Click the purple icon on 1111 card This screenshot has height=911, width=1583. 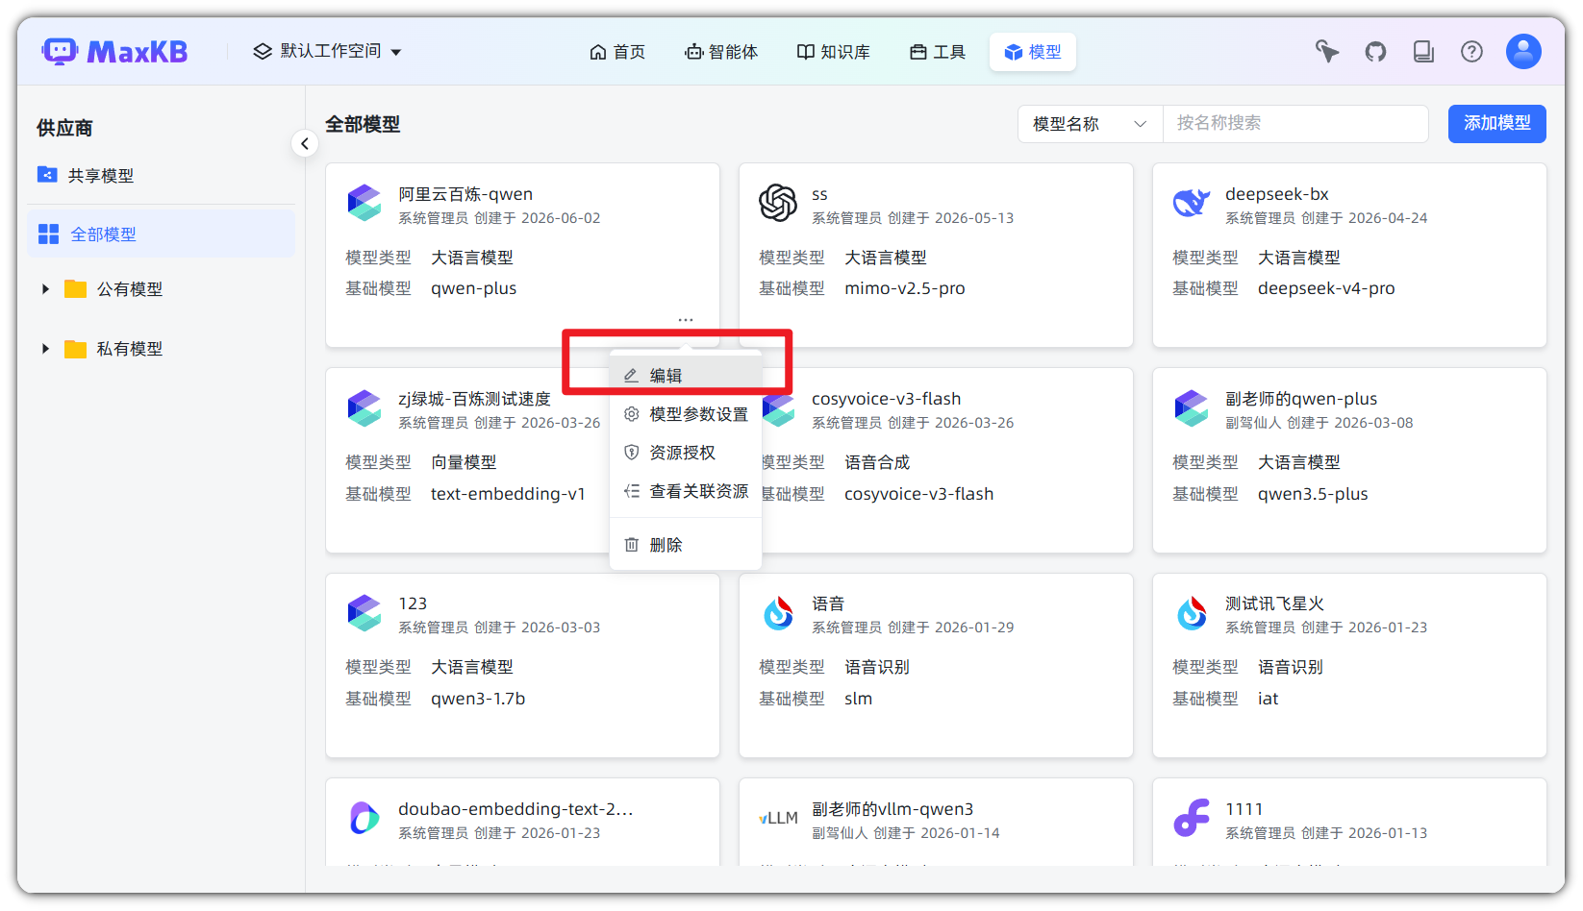pyautogui.click(x=1192, y=818)
